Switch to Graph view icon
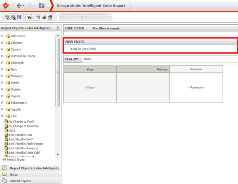 44,17
